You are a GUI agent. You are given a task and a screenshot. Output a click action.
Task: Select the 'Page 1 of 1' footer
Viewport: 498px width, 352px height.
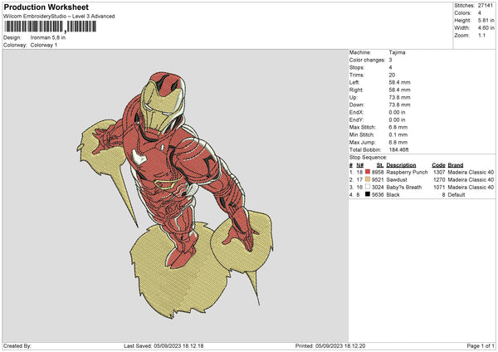click(481, 346)
